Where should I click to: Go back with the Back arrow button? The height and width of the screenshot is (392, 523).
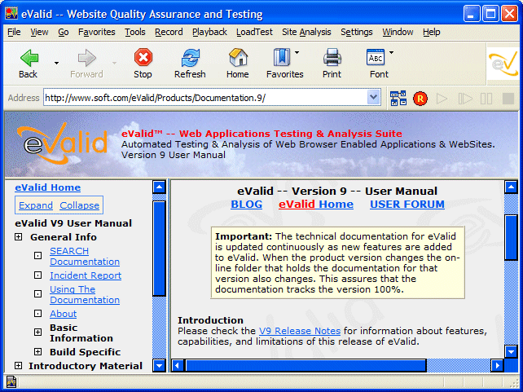click(29, 64)
